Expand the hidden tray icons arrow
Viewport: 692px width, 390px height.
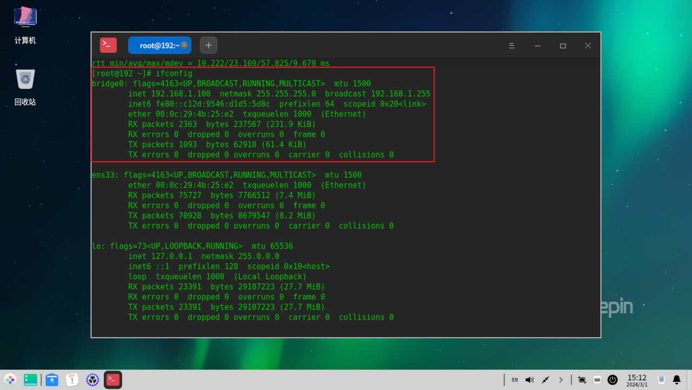561,380
